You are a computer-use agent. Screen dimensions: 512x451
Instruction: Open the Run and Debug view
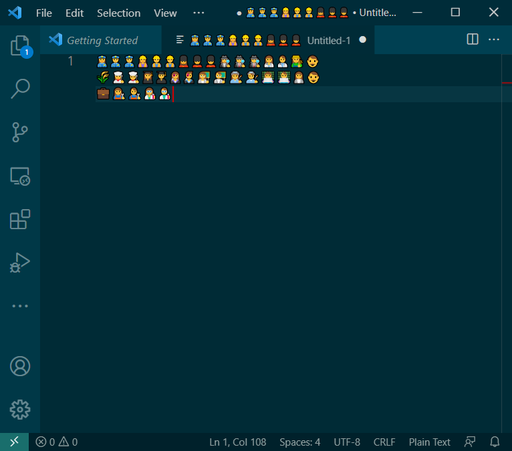[x=20, y=263]
